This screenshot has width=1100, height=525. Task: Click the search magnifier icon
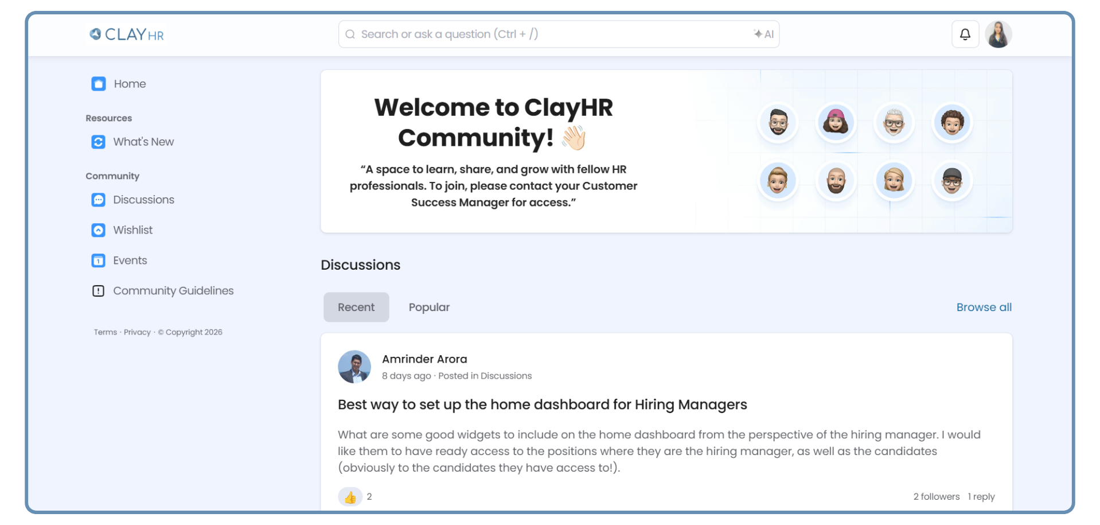click(x=350, y=34)
